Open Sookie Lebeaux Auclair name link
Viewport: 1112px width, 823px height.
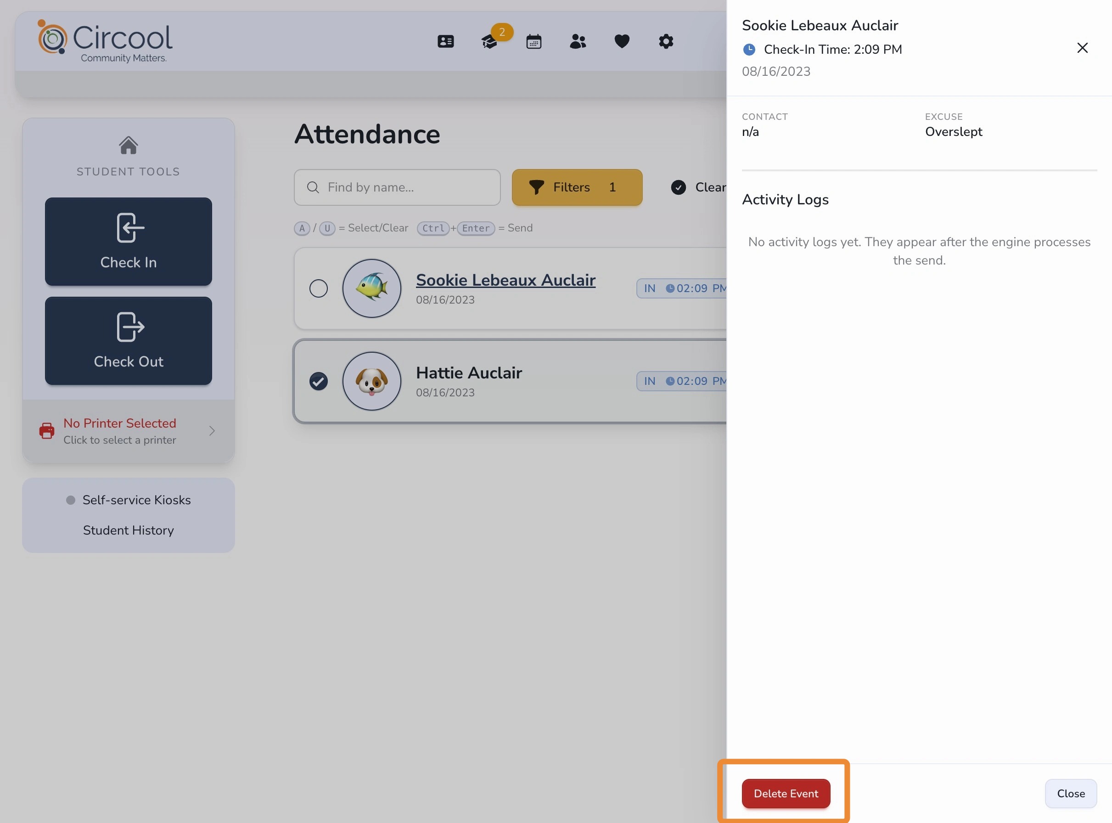click(505, 280)
